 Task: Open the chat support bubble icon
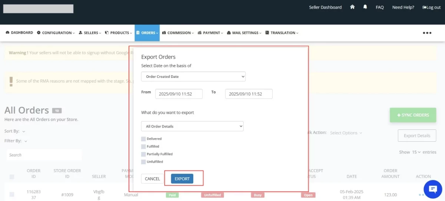pos(433,189)
